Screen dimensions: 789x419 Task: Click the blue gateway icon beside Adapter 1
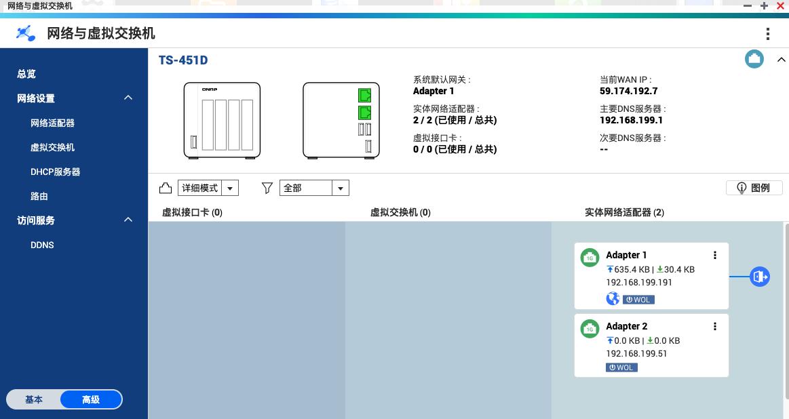(x=760, y=276)
